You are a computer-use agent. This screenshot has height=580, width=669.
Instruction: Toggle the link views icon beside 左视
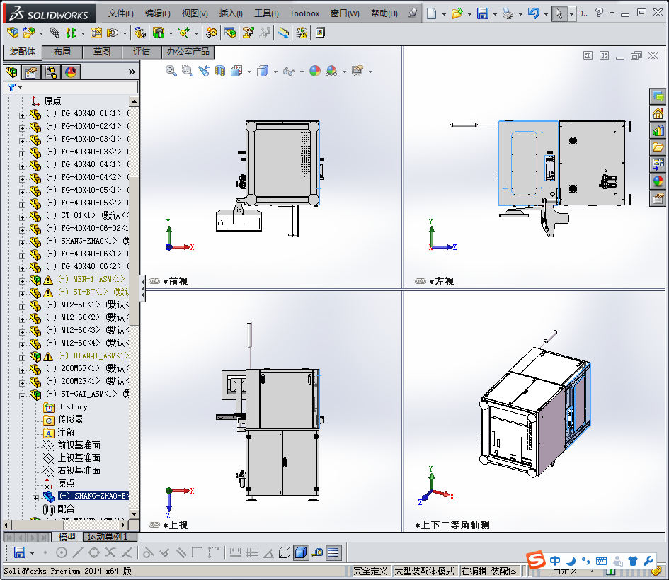coord(421,281)
